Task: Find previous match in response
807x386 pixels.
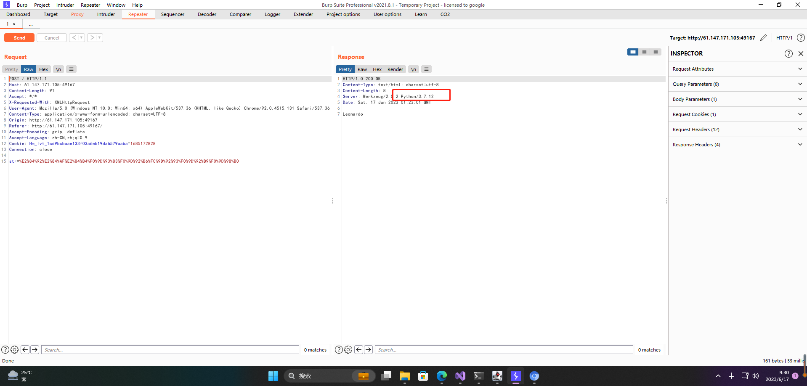Action: (359, 349)
